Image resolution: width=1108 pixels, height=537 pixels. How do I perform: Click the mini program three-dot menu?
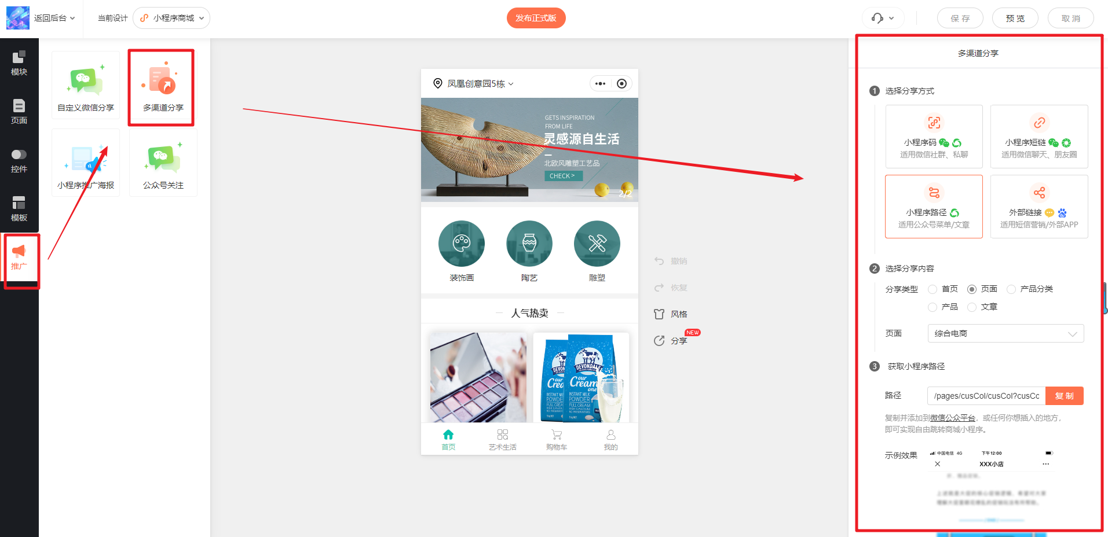click(x=600, y=84)
